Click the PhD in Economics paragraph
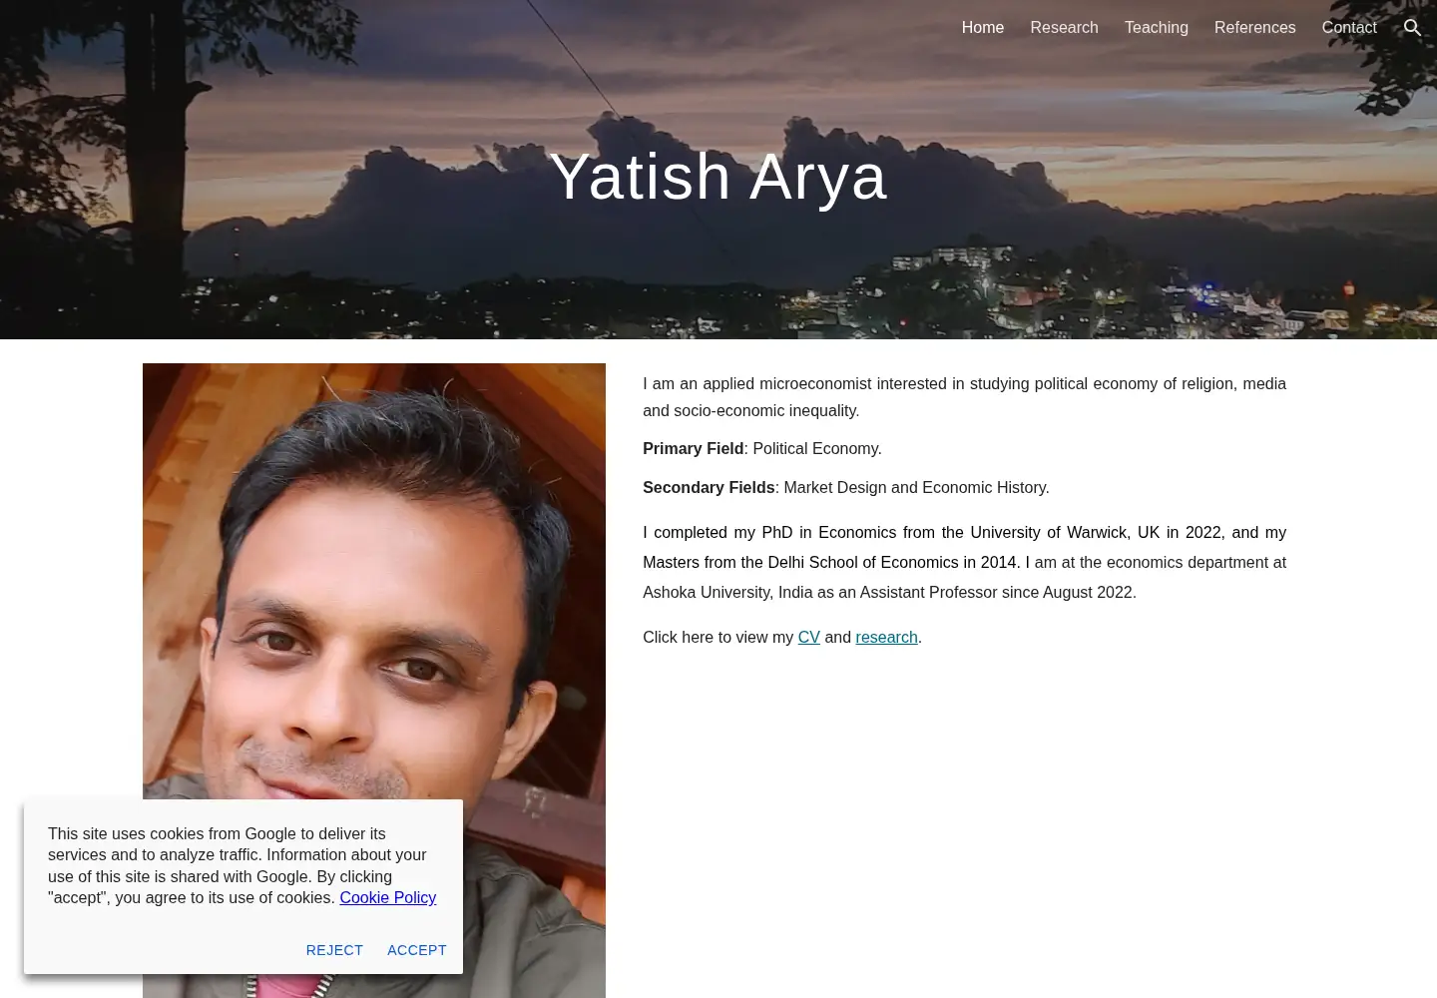 pos(964,562)
